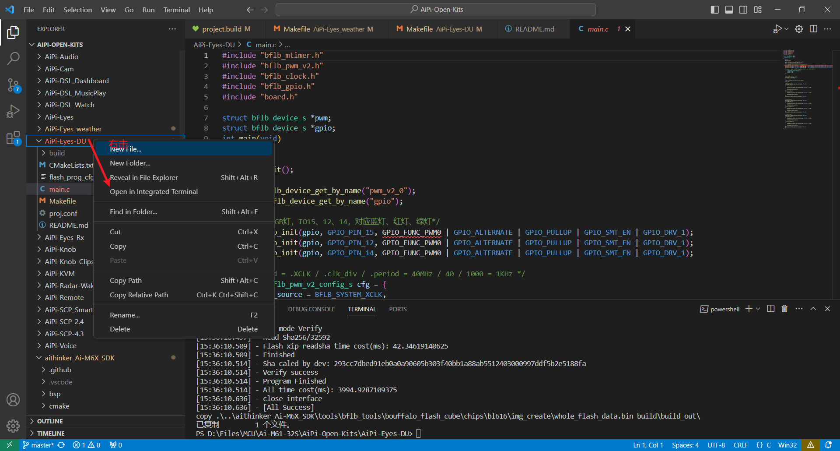Open the Extensions view icon

coord(13,138)
